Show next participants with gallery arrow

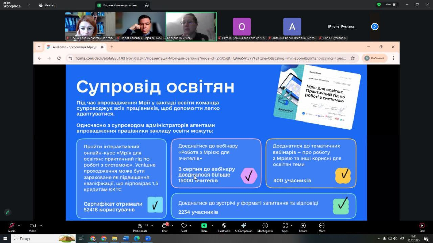374,27
